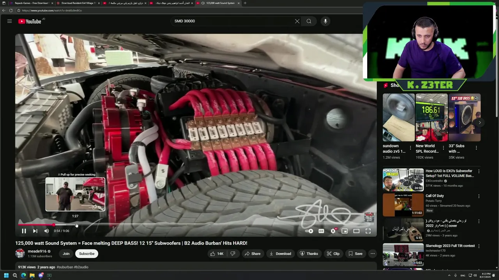Open sundown audio zv5 Short thumbnail
This screenshot has height=280, width=499.
398,117
